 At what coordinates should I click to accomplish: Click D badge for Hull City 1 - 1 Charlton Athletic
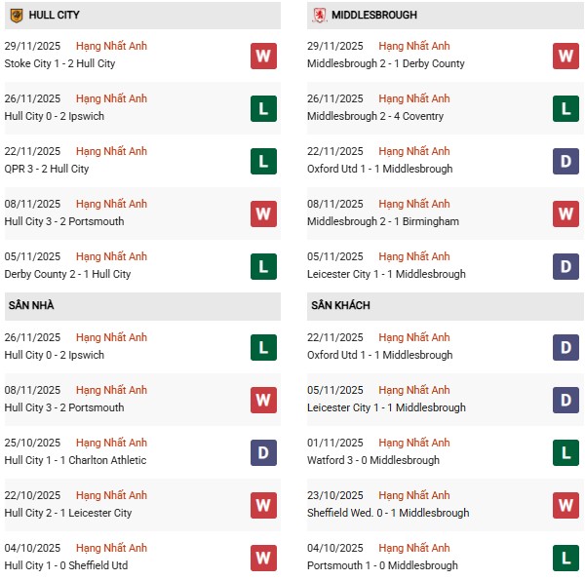coord(263,452)
